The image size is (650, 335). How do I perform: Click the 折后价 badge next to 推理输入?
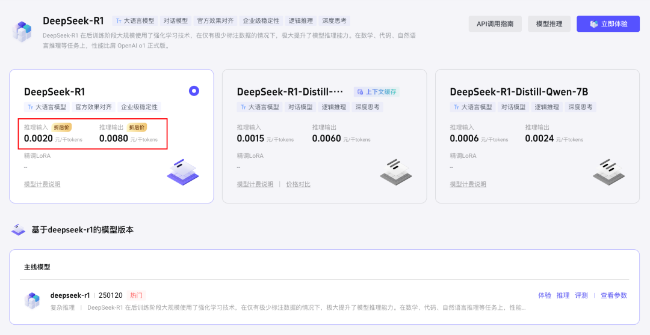point(61,127)
